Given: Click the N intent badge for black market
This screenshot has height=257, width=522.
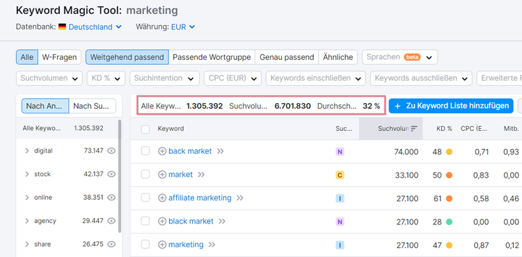Looking at the screenshot, I should tap(340, 222).
